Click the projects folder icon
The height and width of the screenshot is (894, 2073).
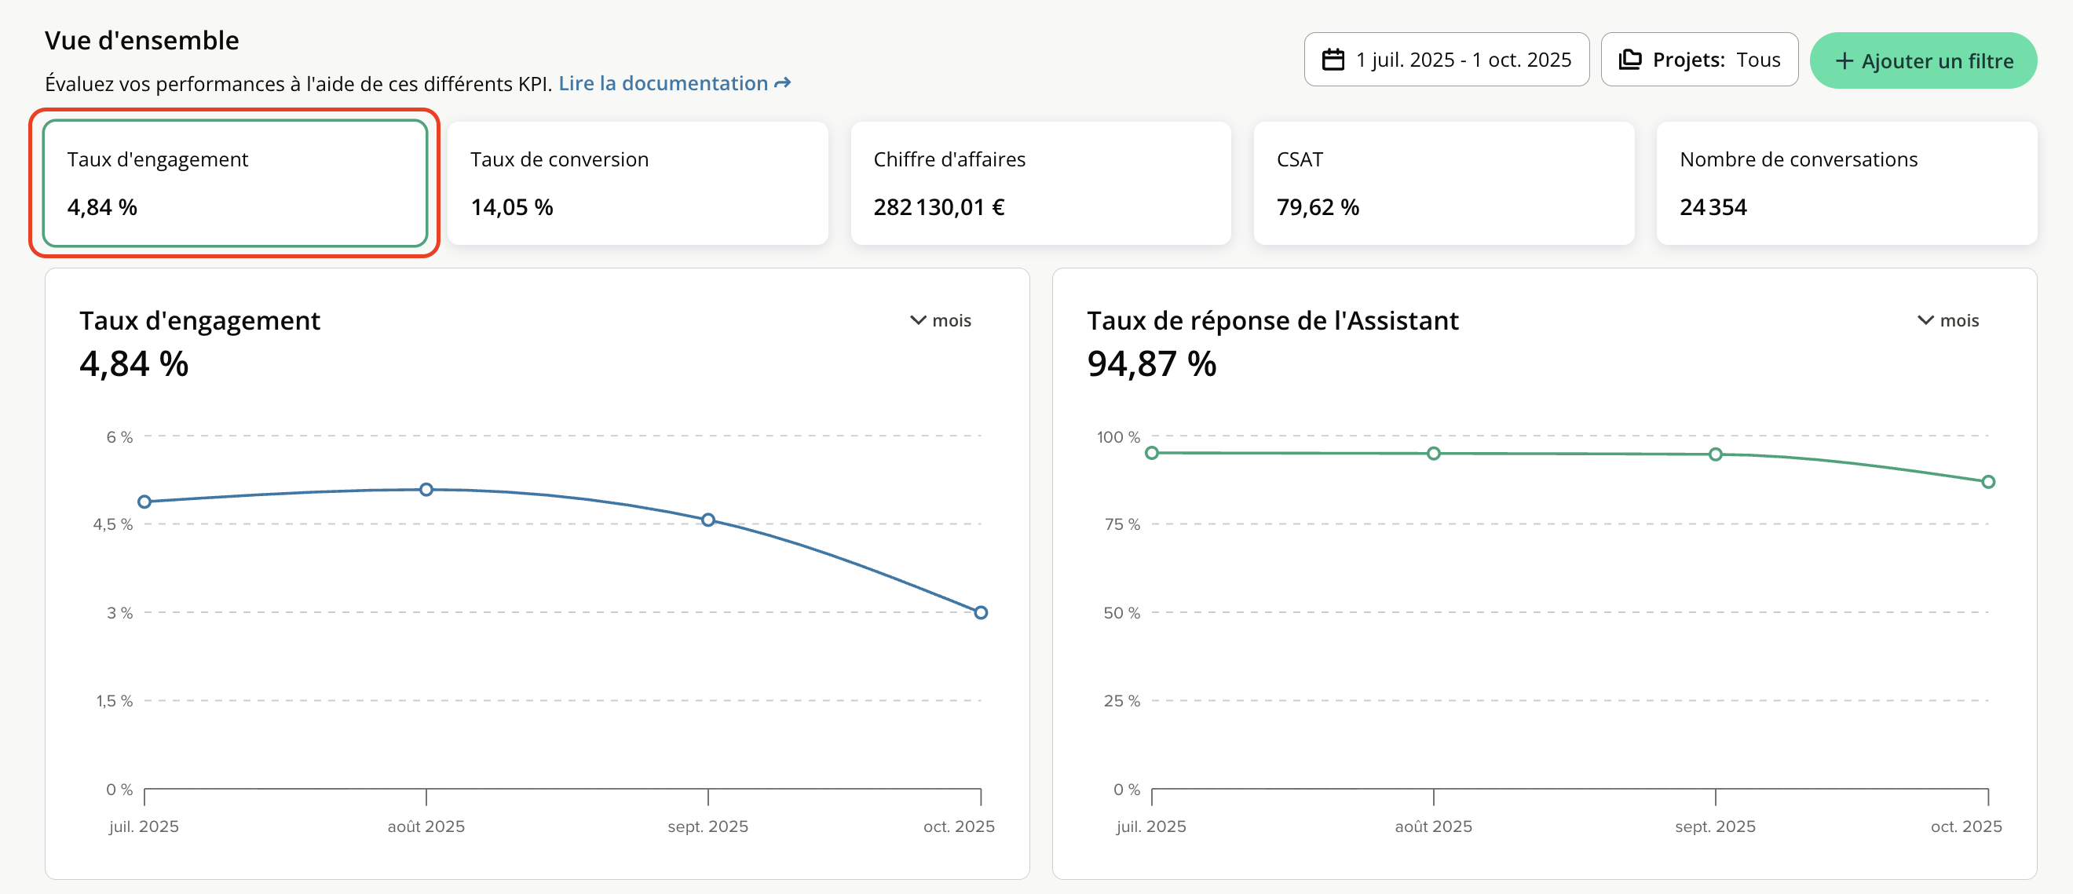[1629, 60]
